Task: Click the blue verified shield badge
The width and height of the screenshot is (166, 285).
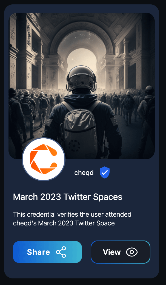Action: pos(104,173)
